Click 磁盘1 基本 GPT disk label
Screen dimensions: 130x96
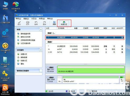click(x=51, y=69)
